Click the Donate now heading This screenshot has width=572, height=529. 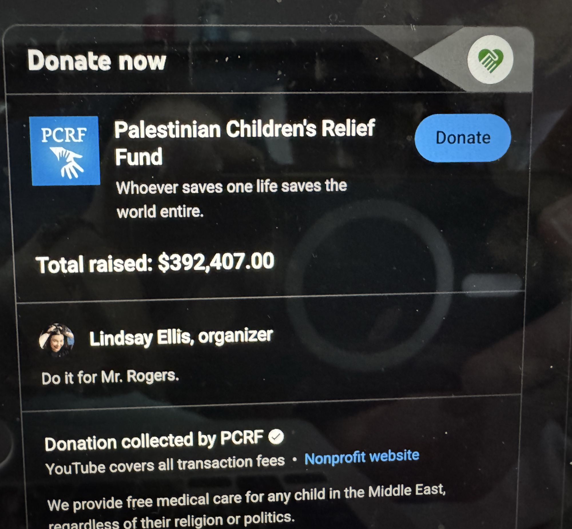click(97, 60)
